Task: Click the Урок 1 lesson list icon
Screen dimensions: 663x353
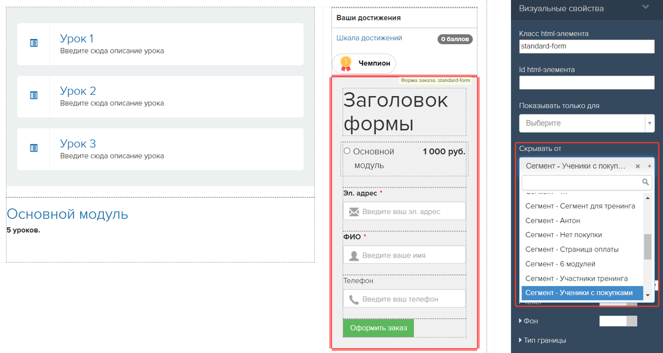Action: (34, 43)
